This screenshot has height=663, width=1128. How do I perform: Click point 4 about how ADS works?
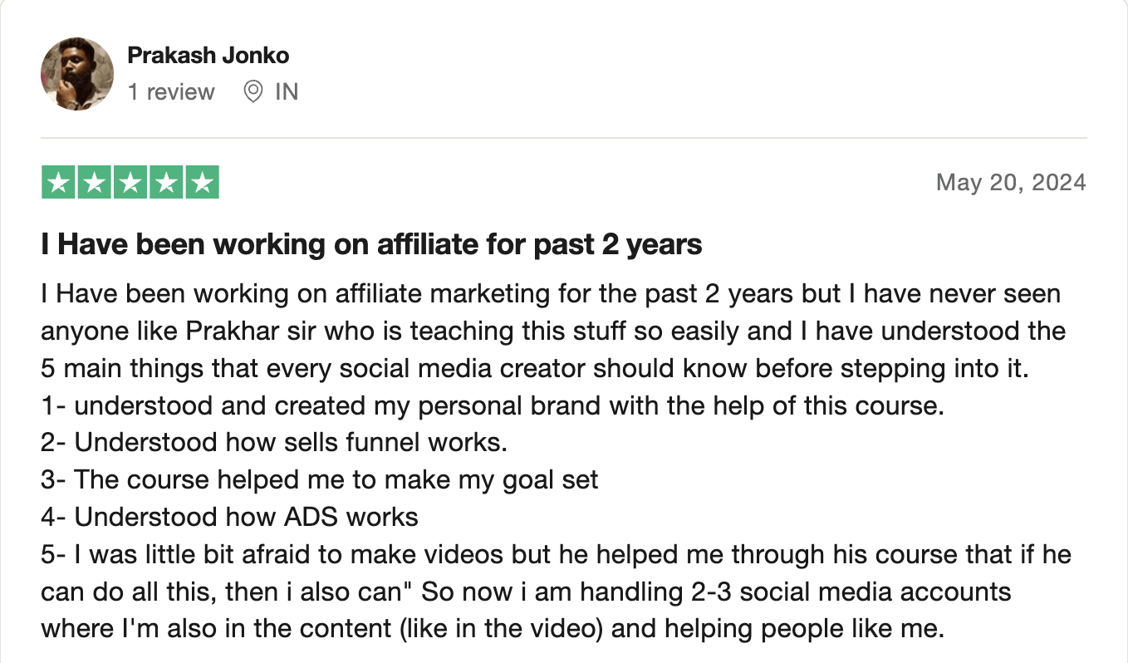tap(230, 517)
